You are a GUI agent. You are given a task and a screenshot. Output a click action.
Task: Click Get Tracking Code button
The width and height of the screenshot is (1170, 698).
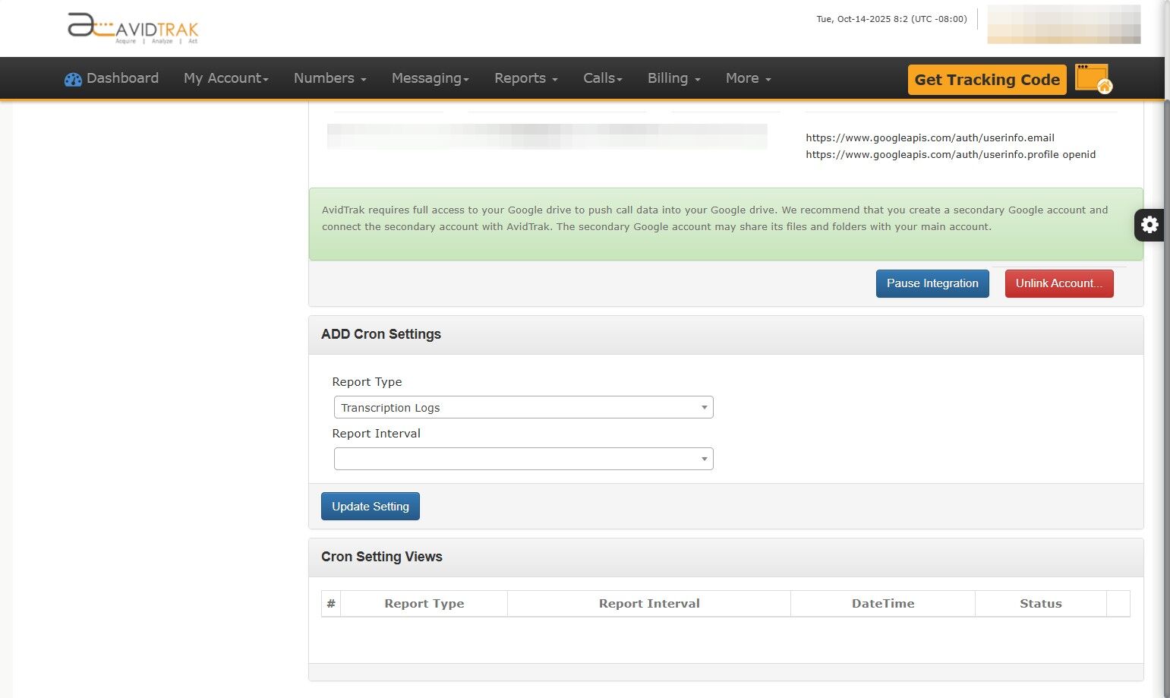(x=987, y=80)
